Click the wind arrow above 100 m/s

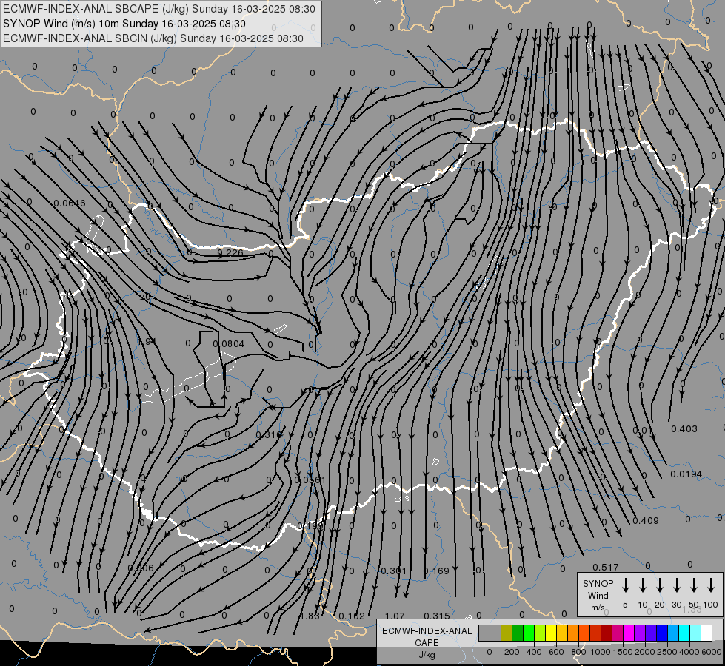tap(711, 585)
